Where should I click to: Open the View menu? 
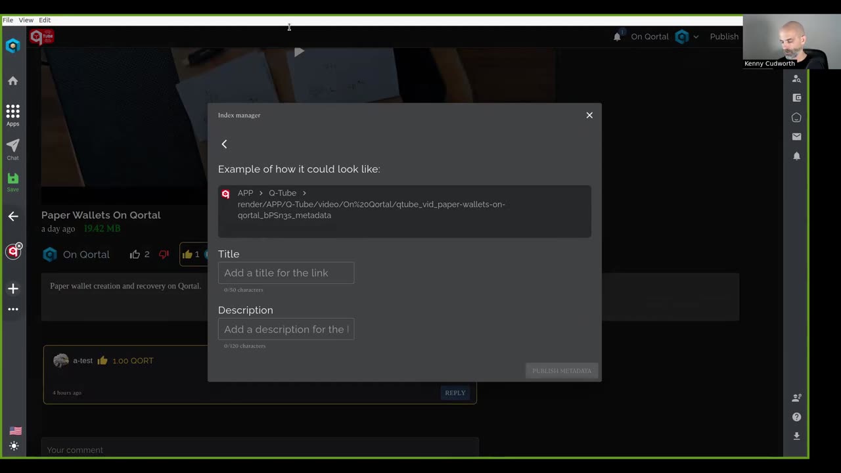coord(26,20)
